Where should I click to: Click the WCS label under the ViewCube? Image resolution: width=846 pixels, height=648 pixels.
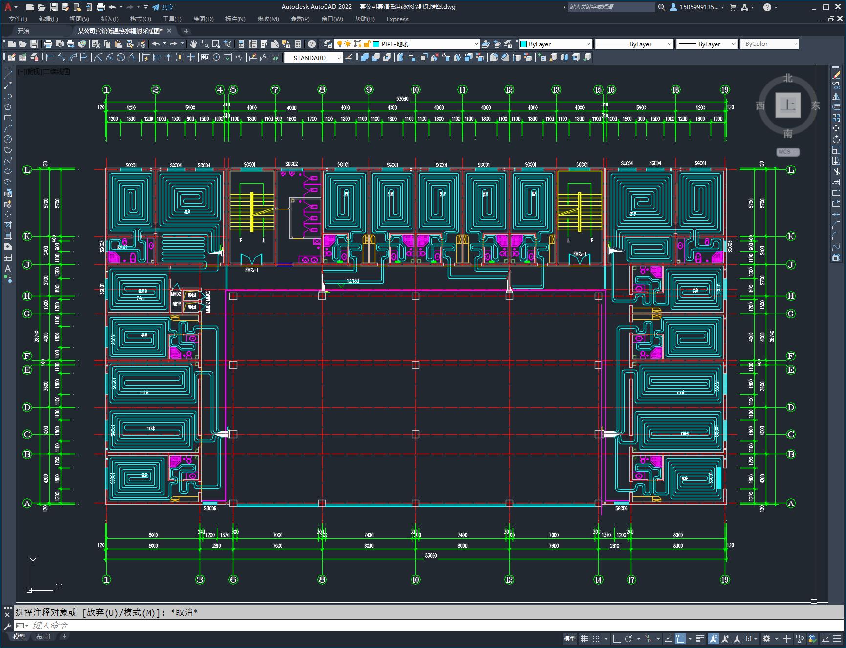tap(788, 152)
